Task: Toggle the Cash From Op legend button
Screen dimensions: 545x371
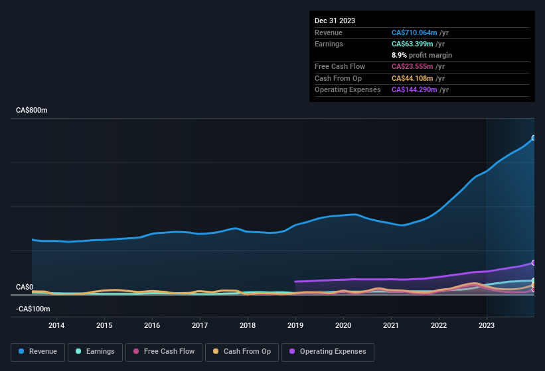Action: [x=242, y=352]
